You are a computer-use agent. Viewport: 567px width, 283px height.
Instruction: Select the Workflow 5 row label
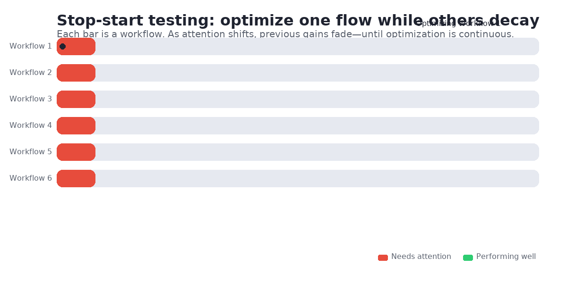[31, 152]
